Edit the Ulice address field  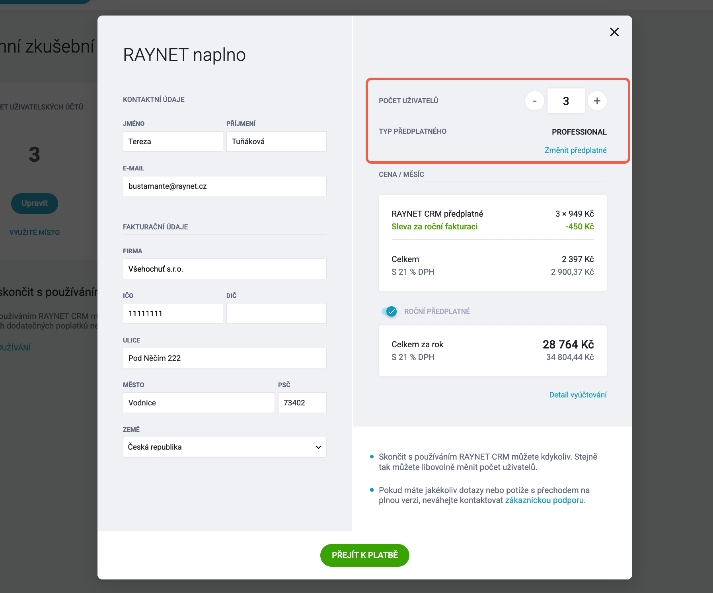225,358
